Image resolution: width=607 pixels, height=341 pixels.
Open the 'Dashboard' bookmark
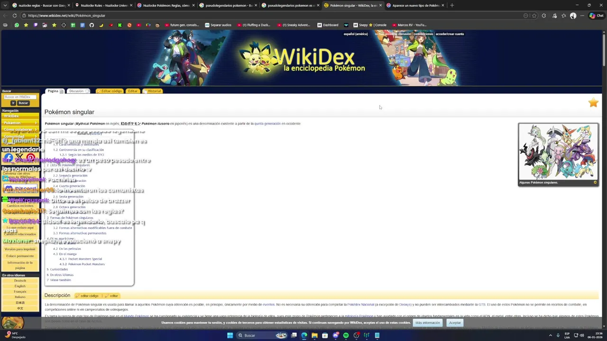328,25
